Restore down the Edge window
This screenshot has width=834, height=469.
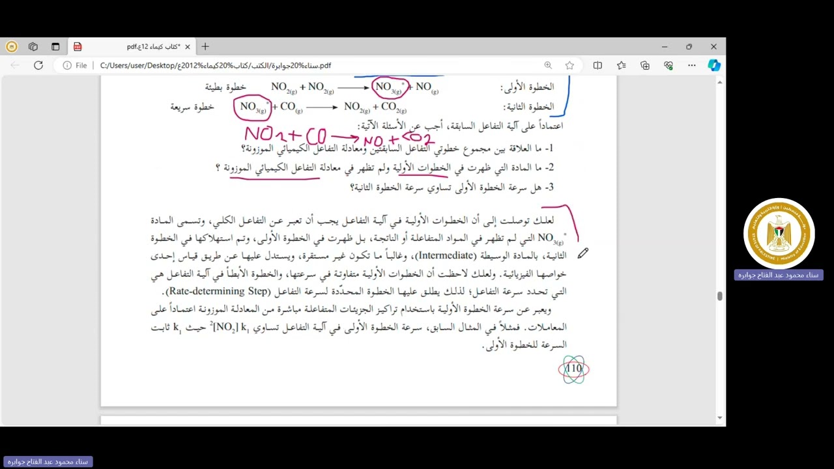point(689,46)
